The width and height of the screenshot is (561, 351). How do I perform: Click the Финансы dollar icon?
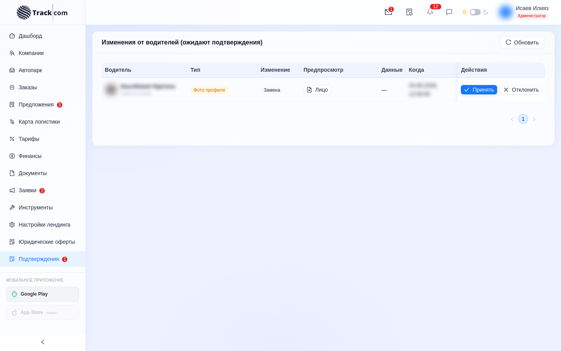tap(12, 156)
